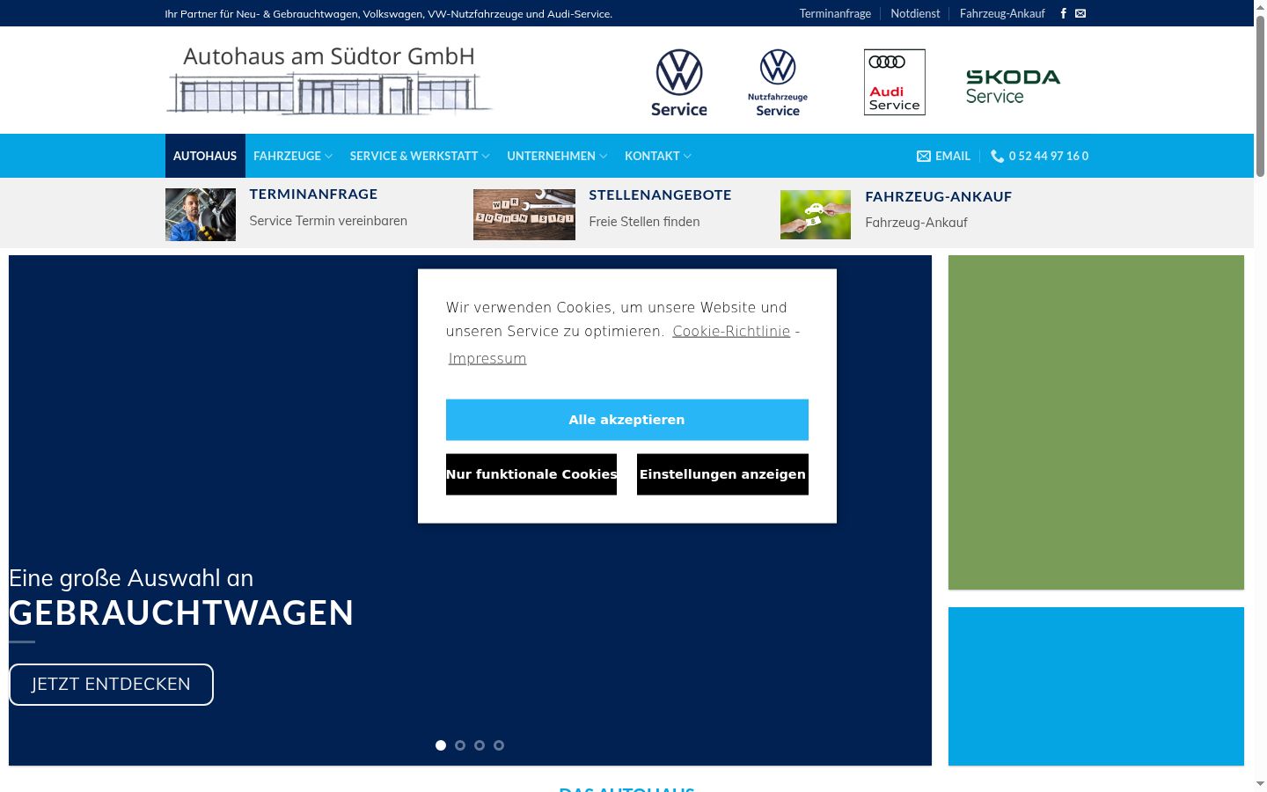Open the Cookie-Richtlinie link
1267x792 pixels.
pos(731,331)
